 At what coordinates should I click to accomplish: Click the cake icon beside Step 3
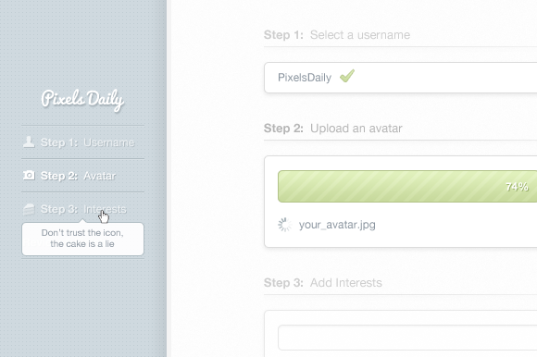[29, 209]
